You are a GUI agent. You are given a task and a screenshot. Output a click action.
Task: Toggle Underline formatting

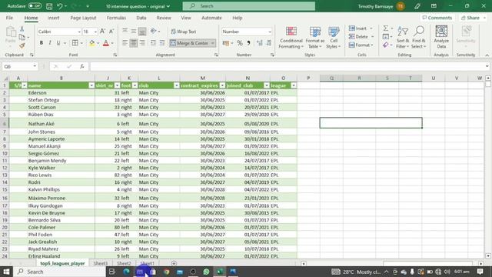click(x=58, y=43)
